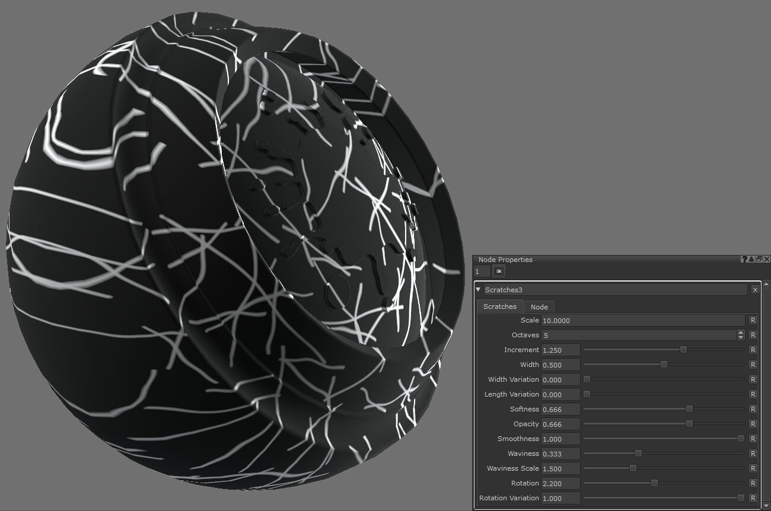Reset the Scale value with R button
This screenshot has width=771, height=511.
tap(753, 320)
